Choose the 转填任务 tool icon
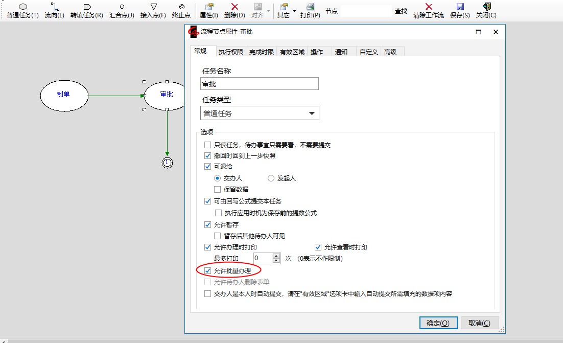The height and width of the screenshot is (343, 563). click(86, 7)
